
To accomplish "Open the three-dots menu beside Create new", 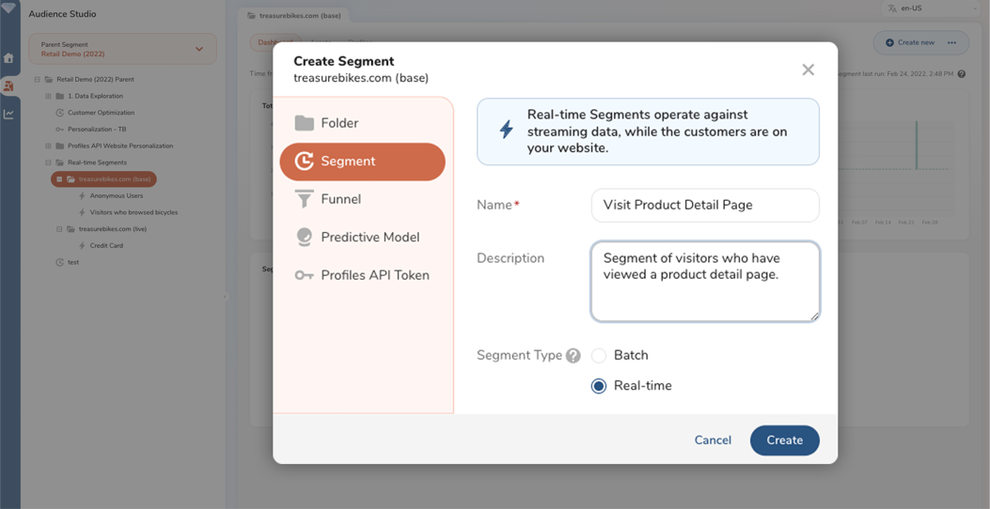I will pos(952,42).
